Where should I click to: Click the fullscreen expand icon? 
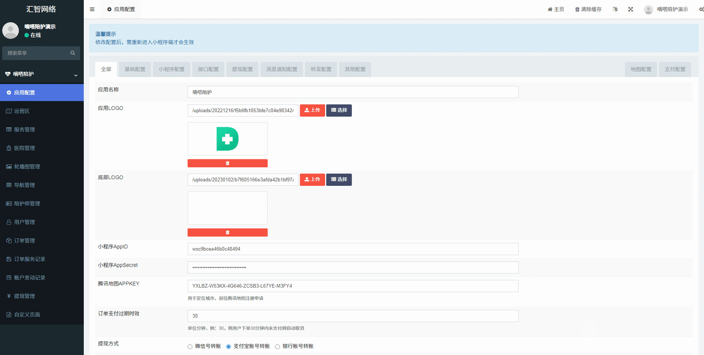point(631,9)
